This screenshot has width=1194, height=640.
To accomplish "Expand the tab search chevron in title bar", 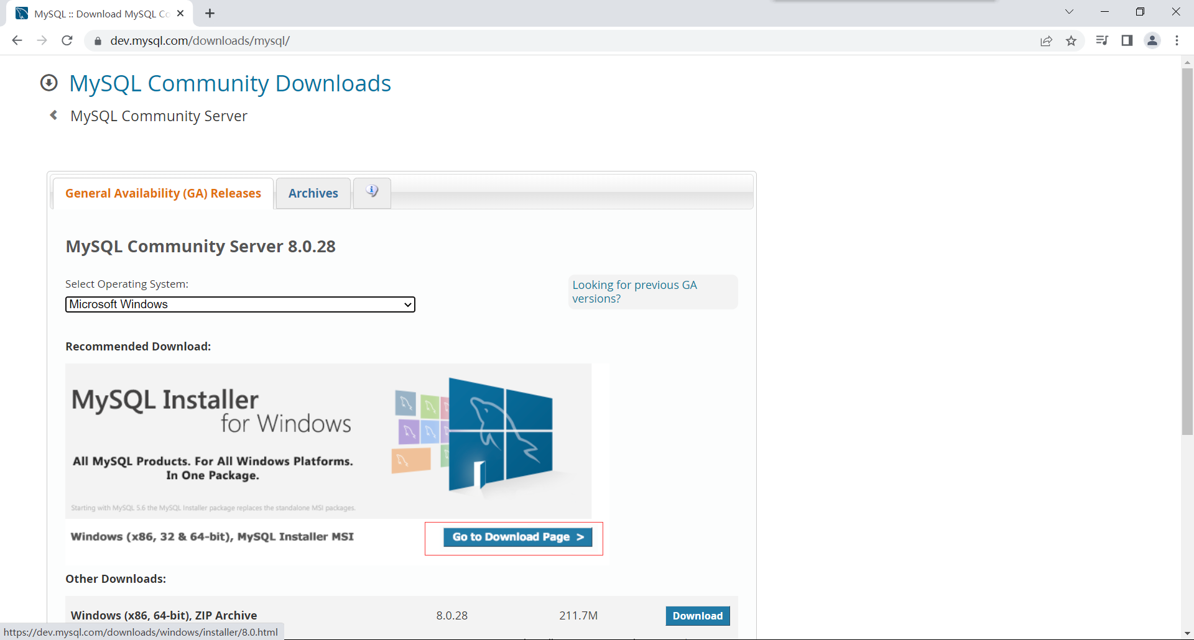I will pyautogui.click(x=1069, y=12).
